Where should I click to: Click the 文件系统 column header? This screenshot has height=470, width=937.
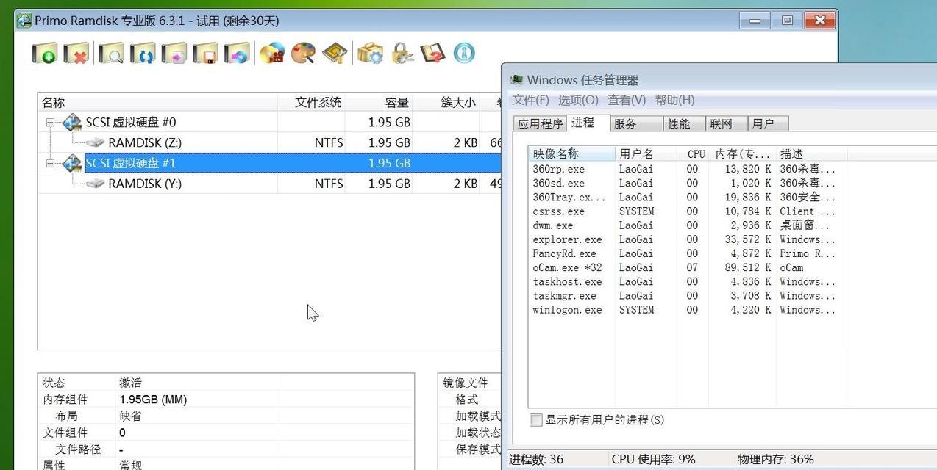click(311, 102)
